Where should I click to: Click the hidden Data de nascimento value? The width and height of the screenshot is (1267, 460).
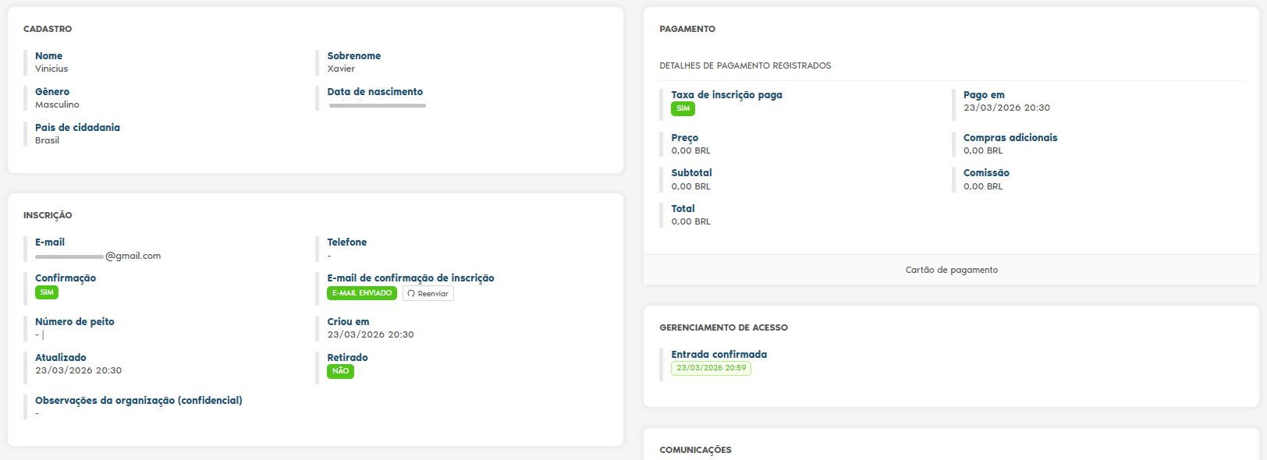pos(377,104)
